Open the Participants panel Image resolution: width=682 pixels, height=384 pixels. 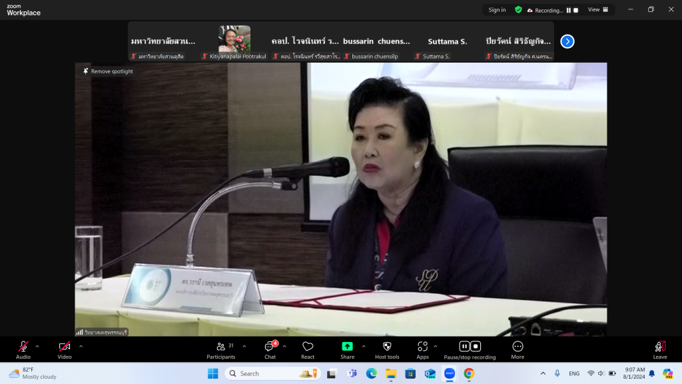pos(220,347)
